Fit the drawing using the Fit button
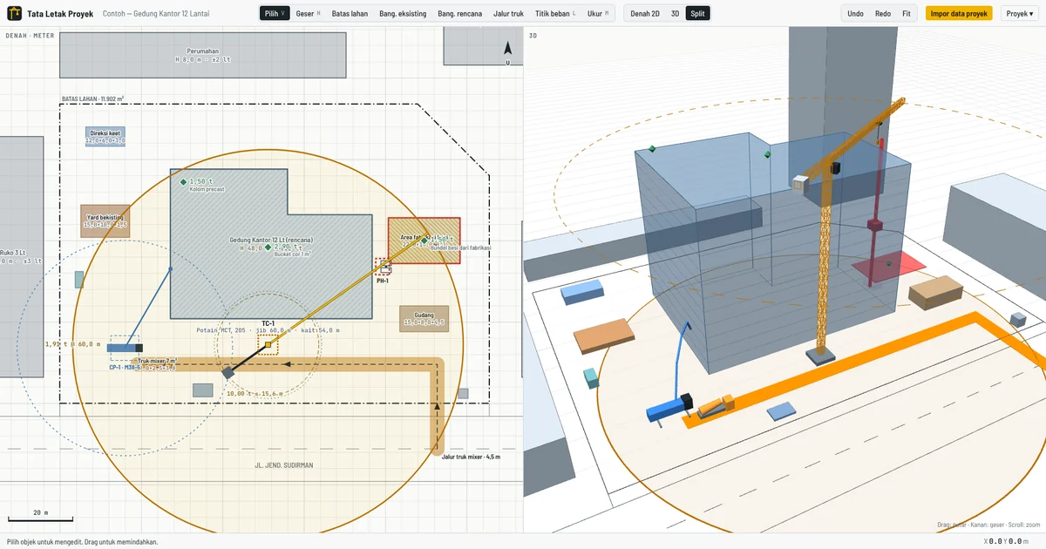 coord(907,14)
